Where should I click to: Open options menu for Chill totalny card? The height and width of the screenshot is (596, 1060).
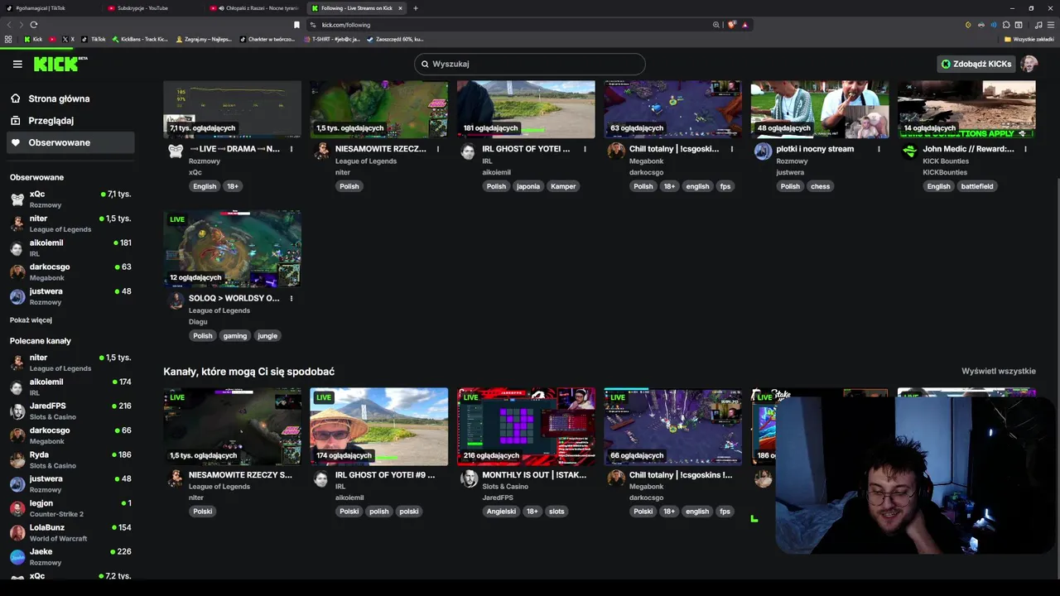point(732,149)
